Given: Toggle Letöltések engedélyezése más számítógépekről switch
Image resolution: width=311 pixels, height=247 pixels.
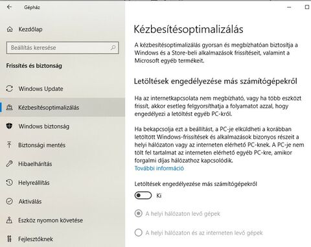Looking at the screenshot, I should [x=143, y=196].
